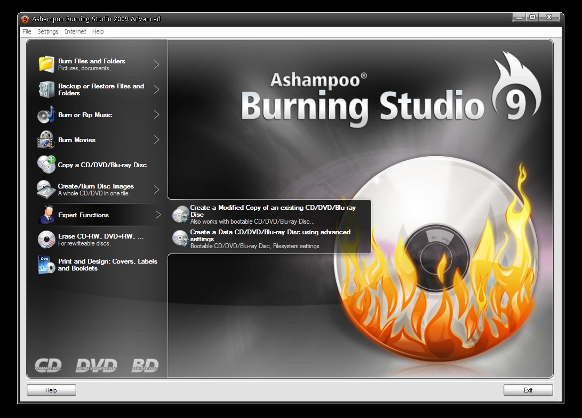Choose Create/Burn Disc Images label

pos(96,186)
